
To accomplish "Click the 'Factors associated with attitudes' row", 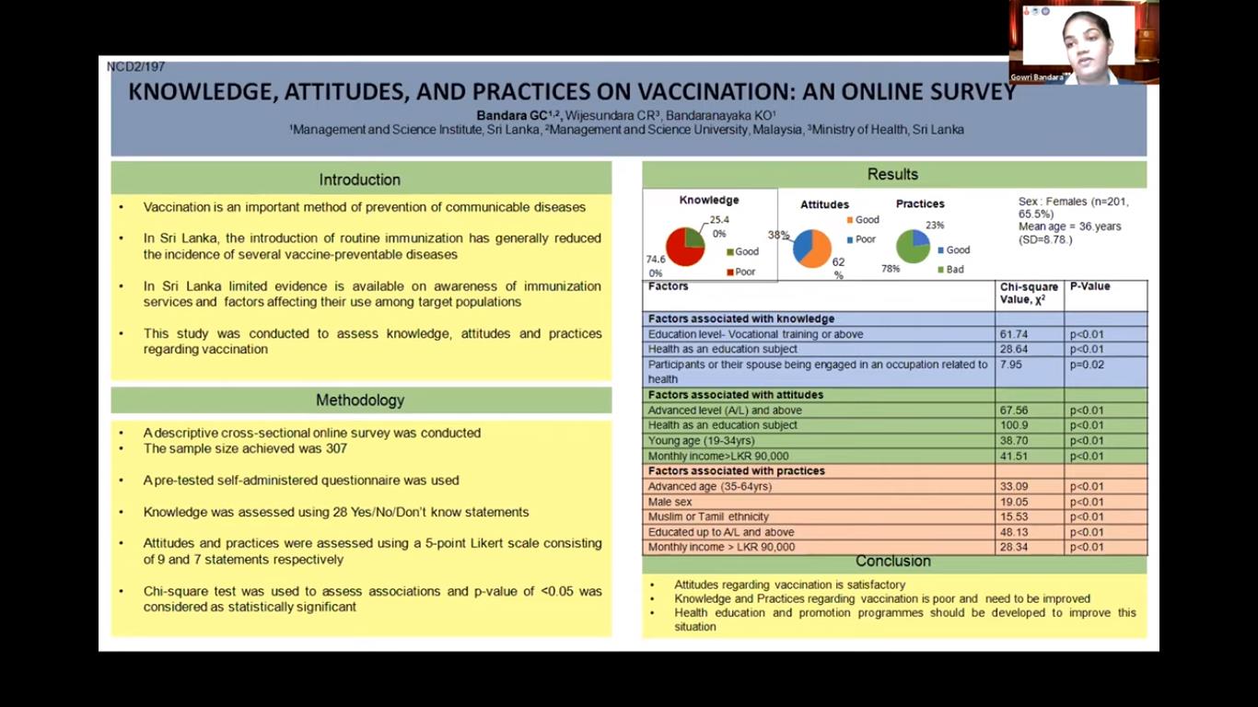I will point(895,395).
